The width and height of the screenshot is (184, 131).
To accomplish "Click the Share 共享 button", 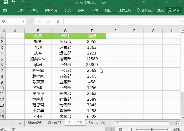I will click(174, 10).
